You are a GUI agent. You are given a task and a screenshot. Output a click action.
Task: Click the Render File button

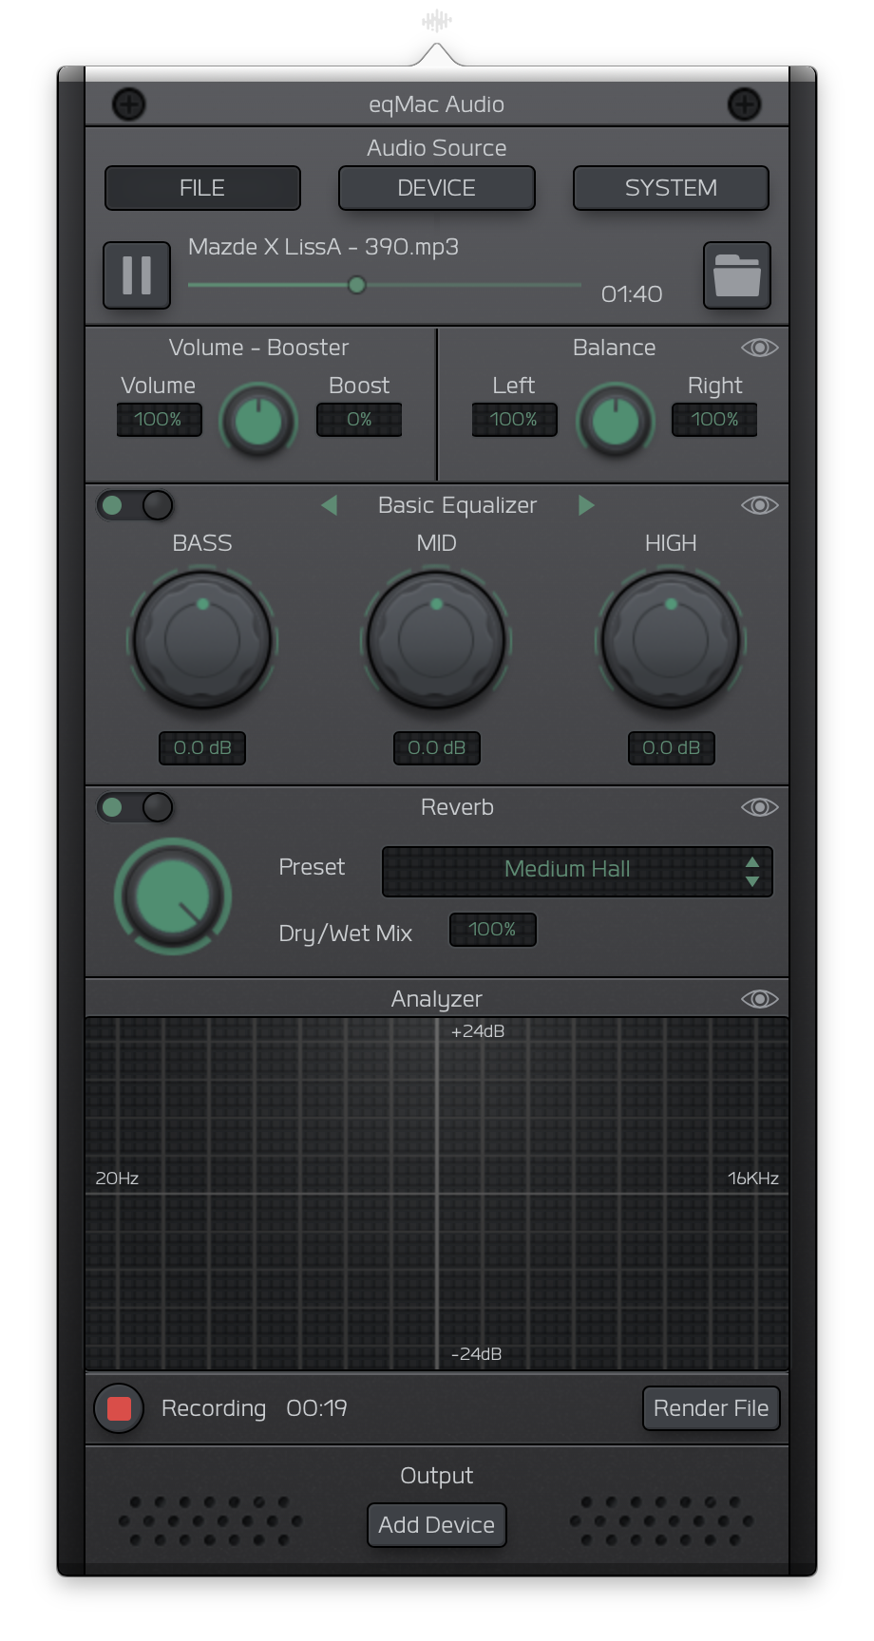click(x=711, y=1408)
